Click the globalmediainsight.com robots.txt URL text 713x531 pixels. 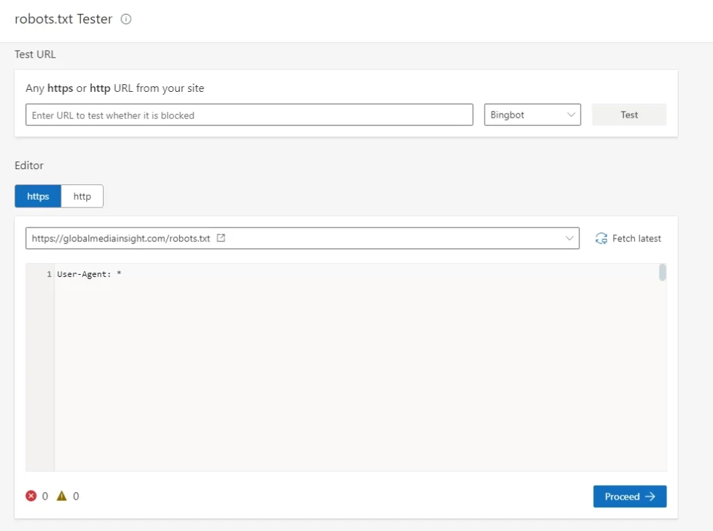click(120, 238)
